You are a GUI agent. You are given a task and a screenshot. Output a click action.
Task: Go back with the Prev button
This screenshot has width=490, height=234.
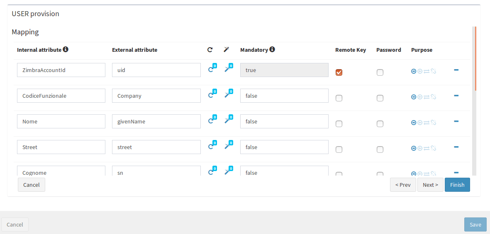click(403, 185)
